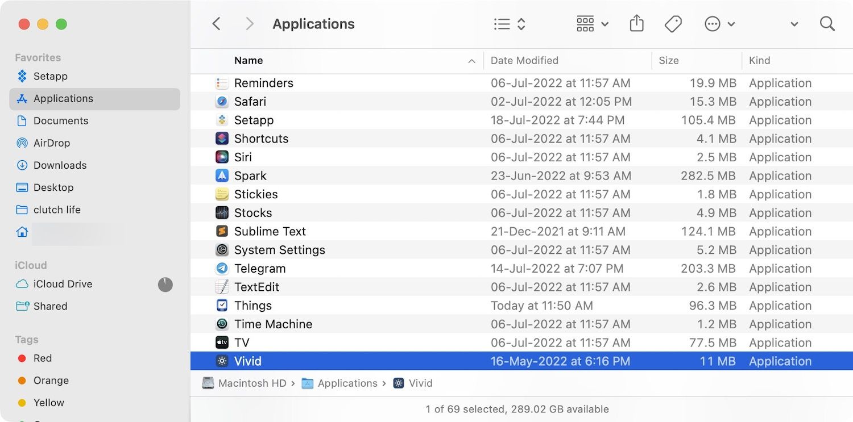Go back using the left chevron
Viewport: 853px width, 422px height.
[216, 24]
